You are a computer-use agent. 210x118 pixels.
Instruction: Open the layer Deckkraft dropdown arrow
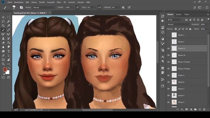pyautogui.click(x=208, y=25)
